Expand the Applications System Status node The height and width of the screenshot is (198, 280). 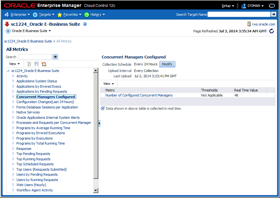point(13,81)
